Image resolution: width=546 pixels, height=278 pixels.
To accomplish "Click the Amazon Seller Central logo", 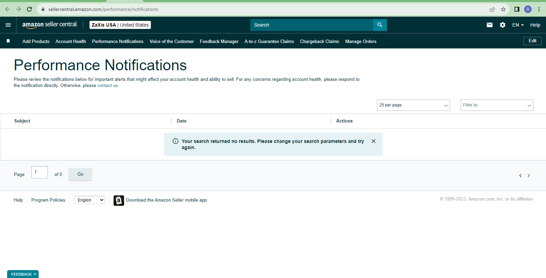I will [x=50, y=25].
